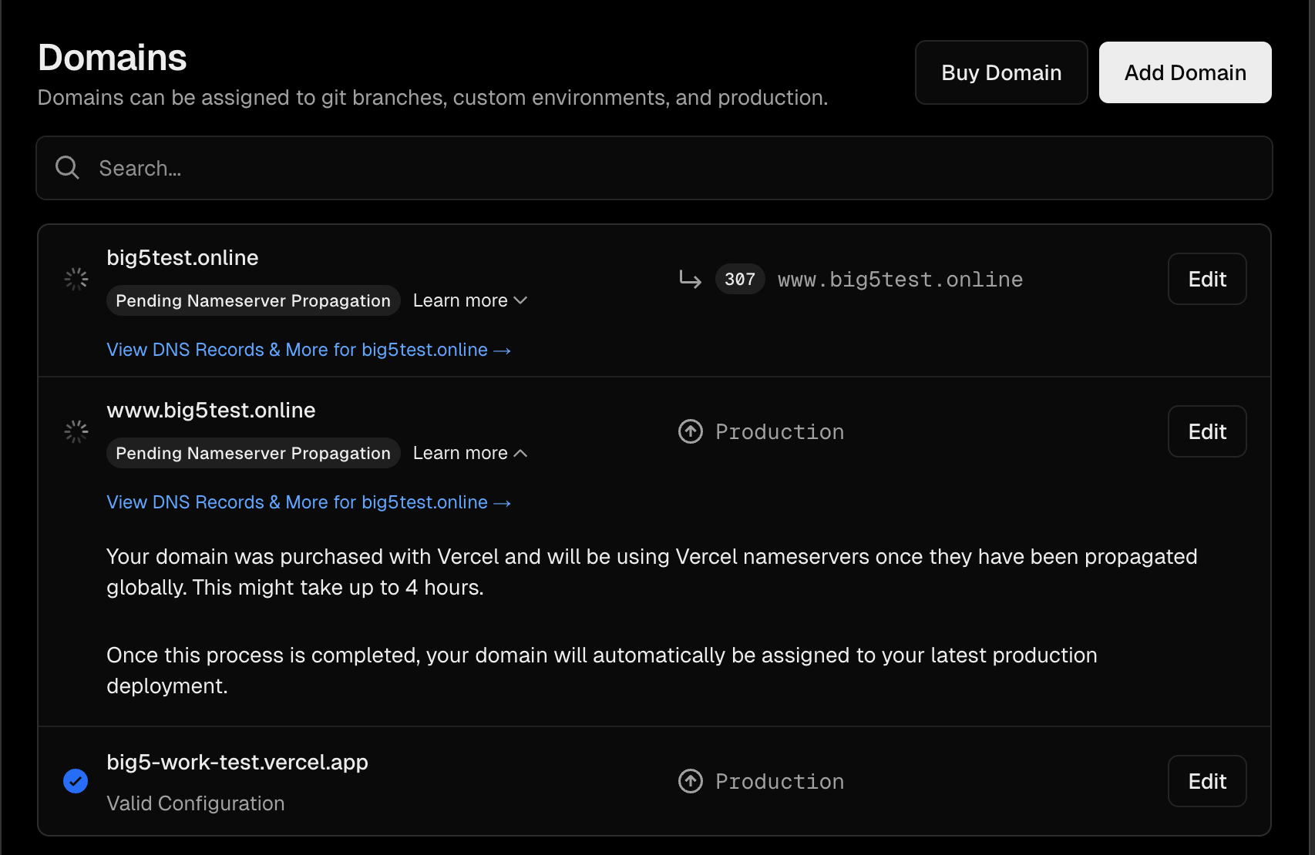The height and width of the screenshot is (855, 1315).
Task: Click the Production arrow icon for www.big5test.online
Action: pyautogui.click(x=691, y=431)
